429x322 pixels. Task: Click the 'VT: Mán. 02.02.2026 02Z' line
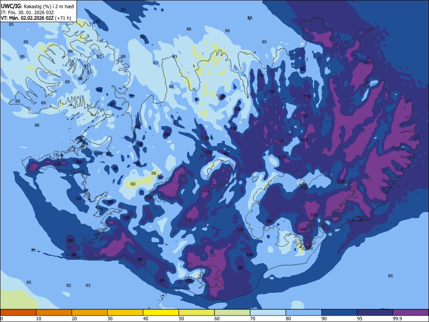point(27,18)
